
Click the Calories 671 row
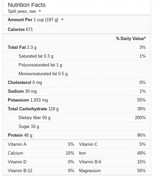click(77, 30)
